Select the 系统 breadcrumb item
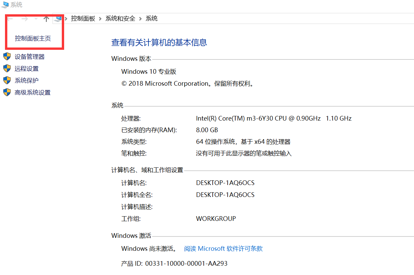This screenshot has width=414, height=275. [152, 19]
